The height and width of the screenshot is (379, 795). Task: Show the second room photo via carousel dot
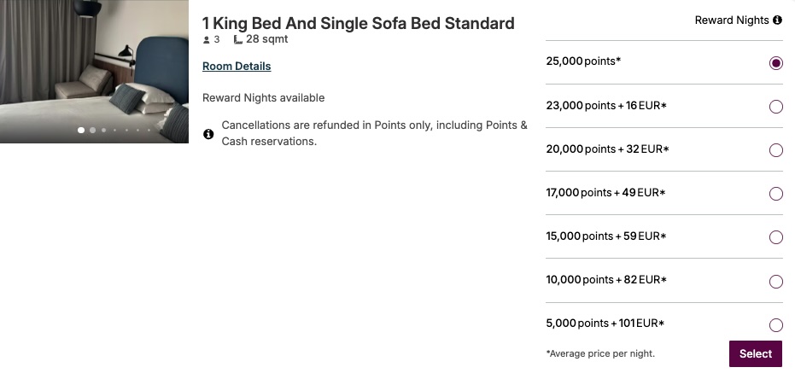click(x=92, y=131)
